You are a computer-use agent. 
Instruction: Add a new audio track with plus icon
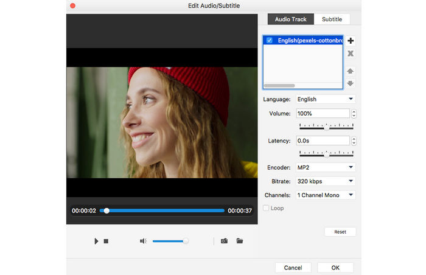pos(351,41)
